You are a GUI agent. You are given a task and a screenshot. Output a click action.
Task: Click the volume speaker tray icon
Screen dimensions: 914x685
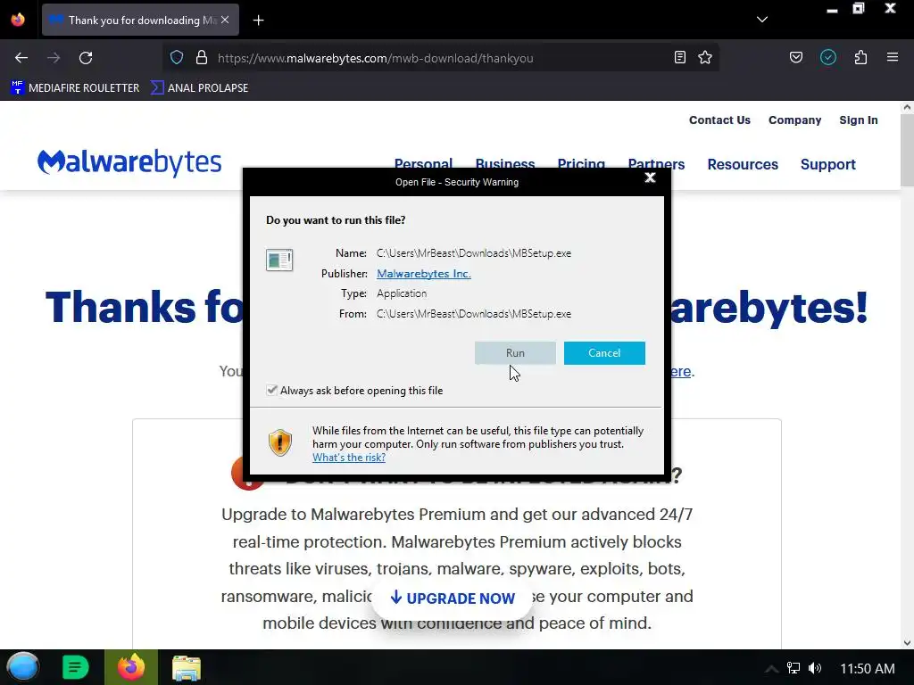[x=815, y=668]
